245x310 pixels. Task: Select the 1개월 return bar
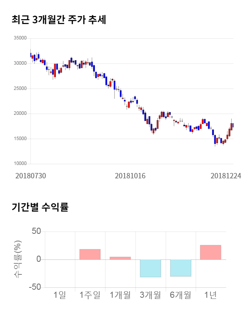(x=120, y=258)
